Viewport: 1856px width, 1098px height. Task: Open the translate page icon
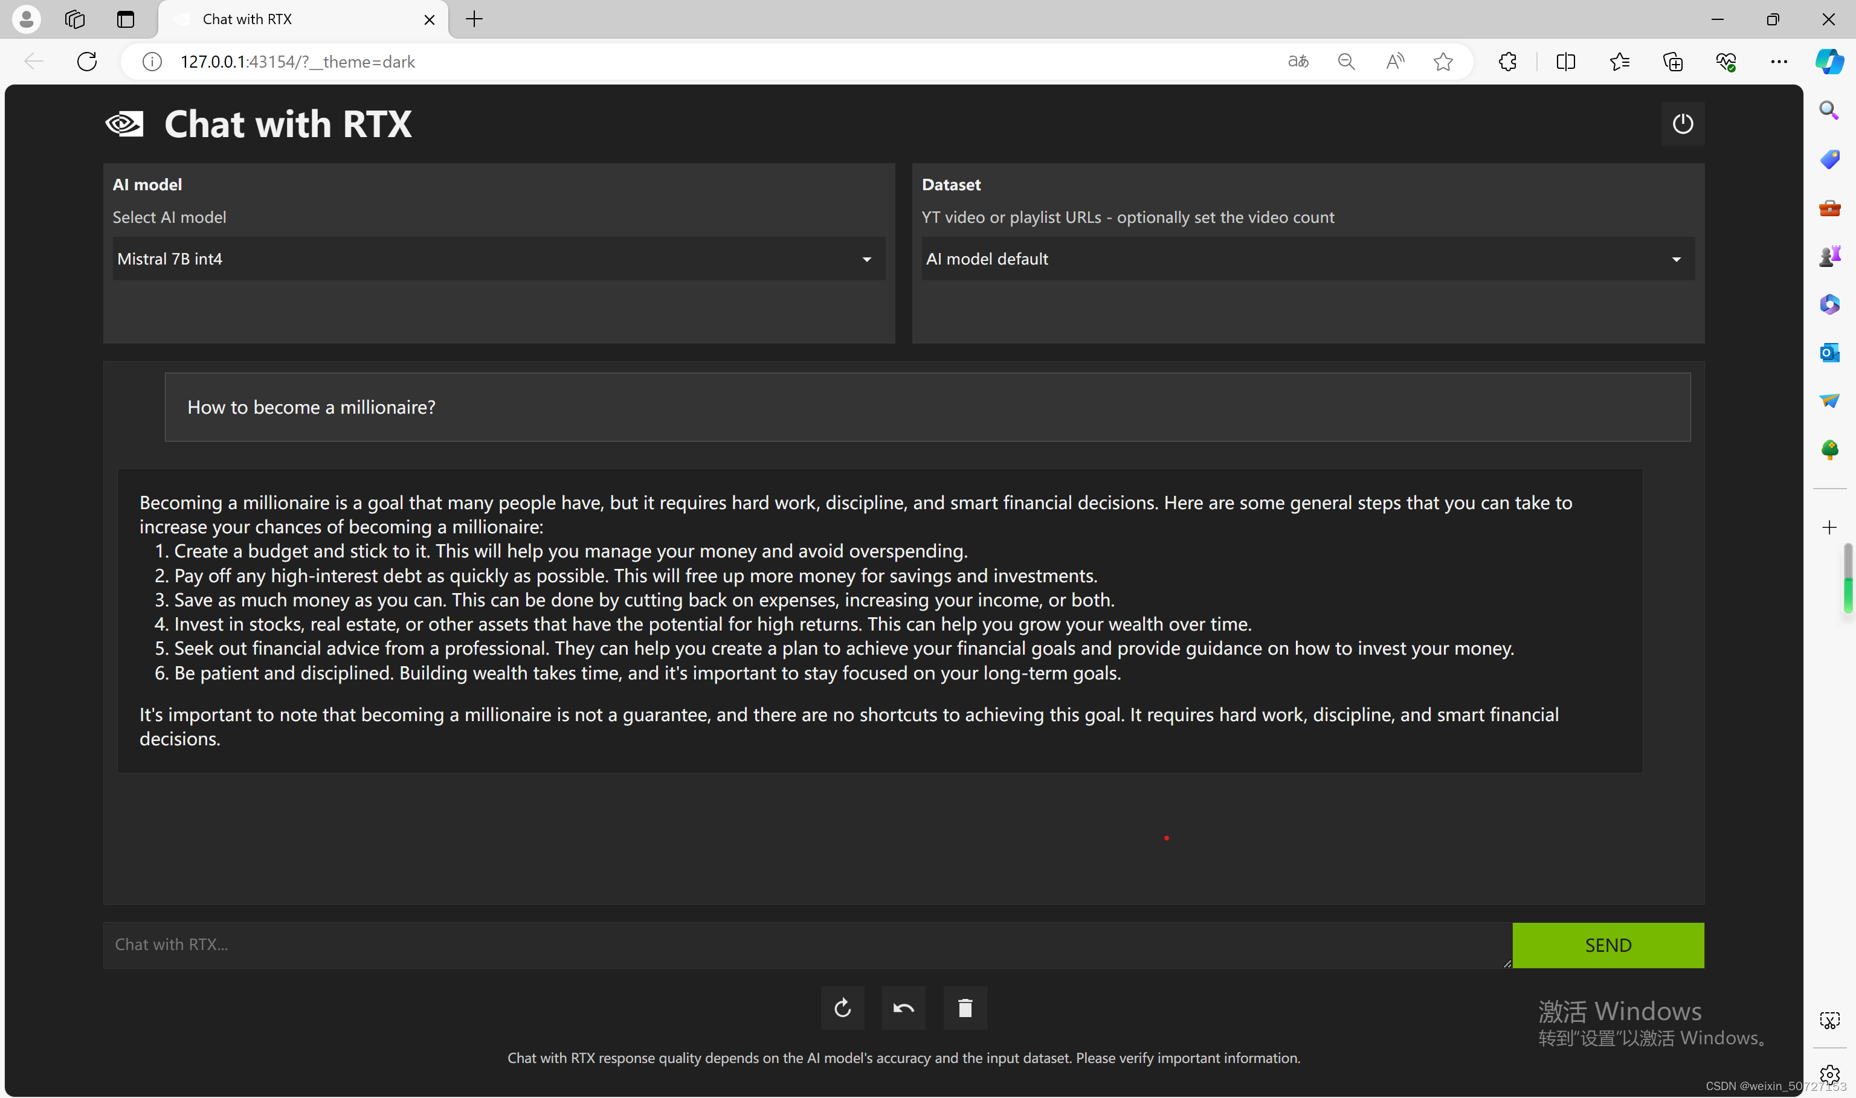tap(1298, 62)
